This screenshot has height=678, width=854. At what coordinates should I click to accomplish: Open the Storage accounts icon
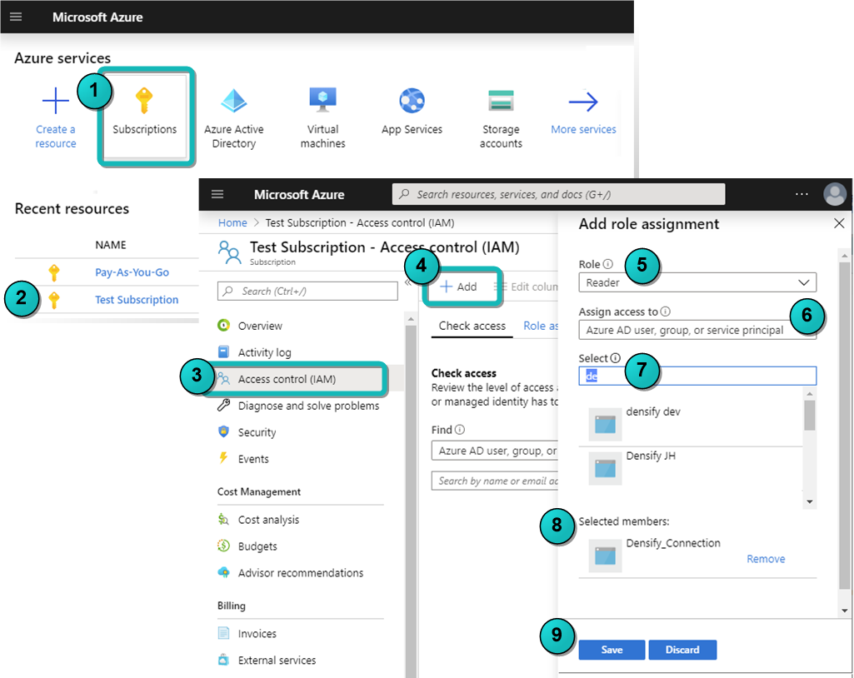tap(501, 101)
